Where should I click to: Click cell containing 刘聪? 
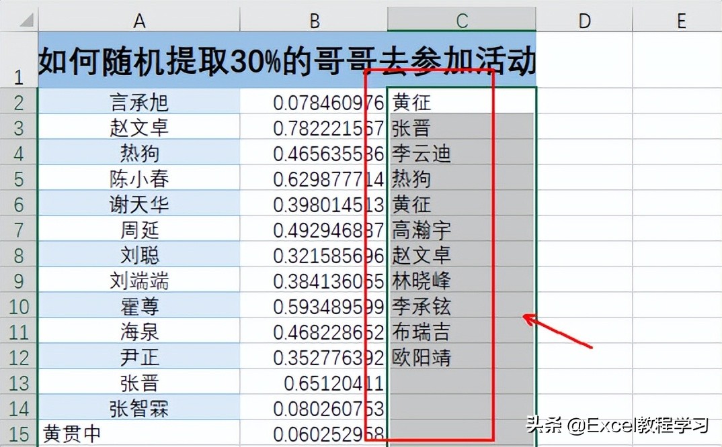139,255
